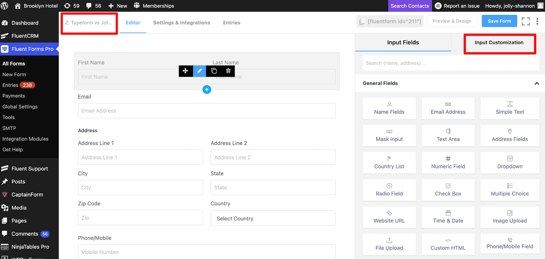Add an Address Fields element
545x259 pixels.
point(510,136)
